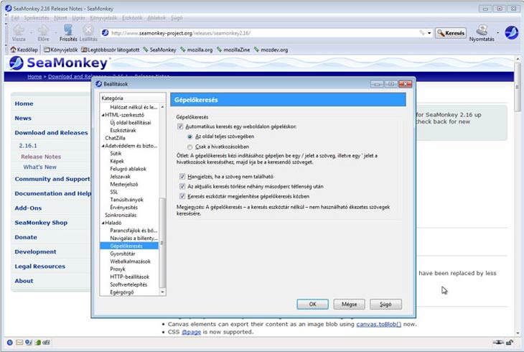Open the address bar history dropdown arrow
This screenshot has width=524, height=352.
click(x=429, y=33)
